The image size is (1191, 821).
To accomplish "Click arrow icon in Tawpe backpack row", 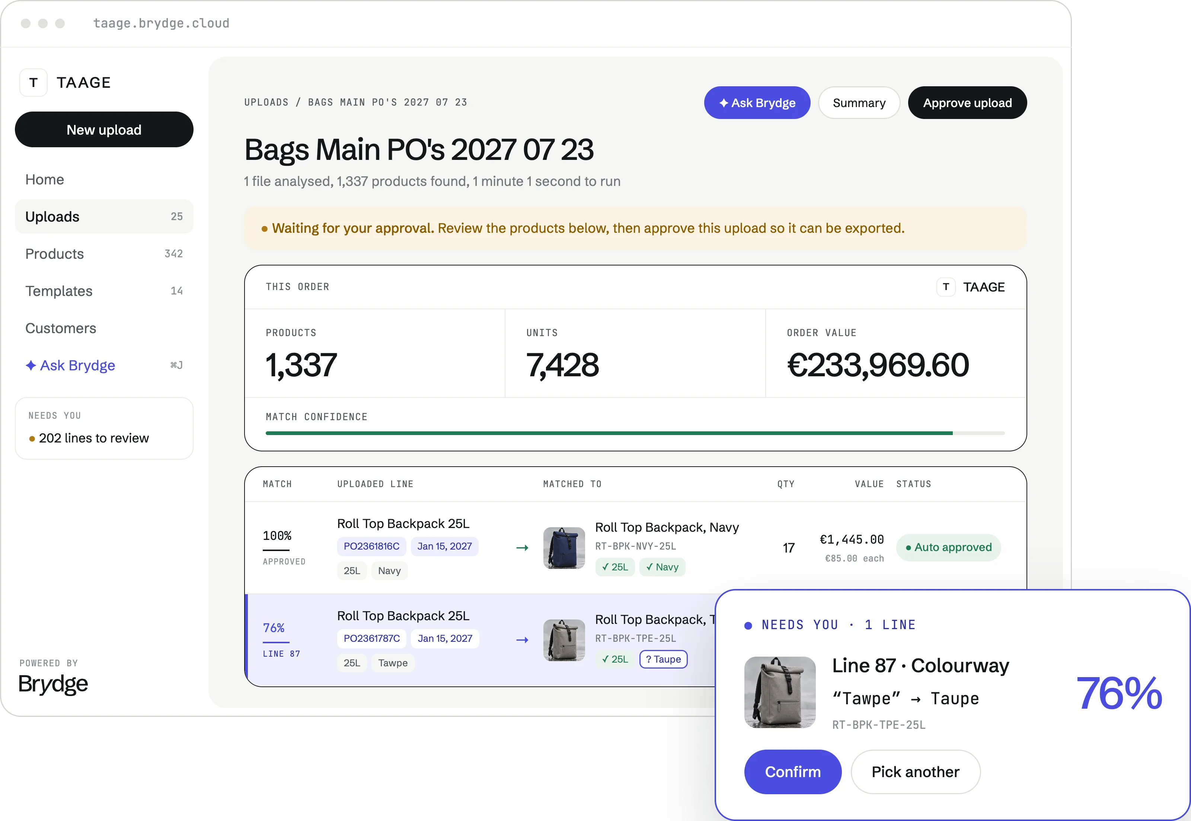I will pos(522,640).
